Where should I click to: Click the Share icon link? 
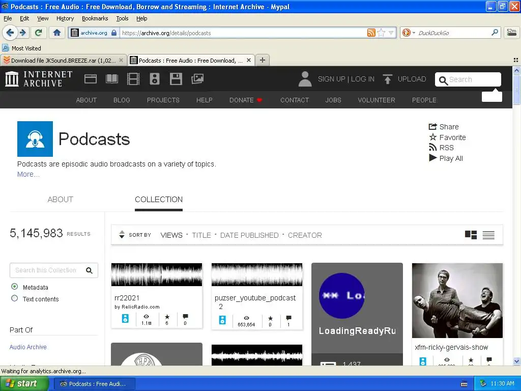[x=444, y=127]
